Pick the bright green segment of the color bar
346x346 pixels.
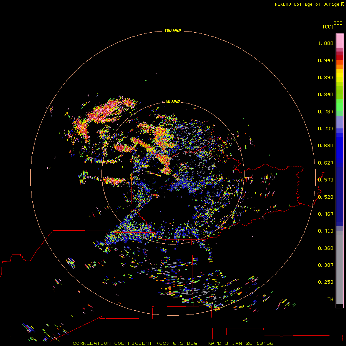click(339, 105)
